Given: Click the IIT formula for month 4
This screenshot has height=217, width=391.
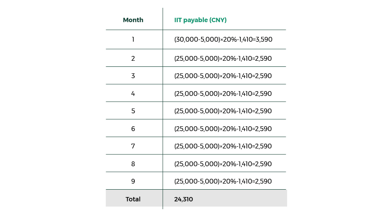Looking at the screenshot, I should click(x=223, y=93).
